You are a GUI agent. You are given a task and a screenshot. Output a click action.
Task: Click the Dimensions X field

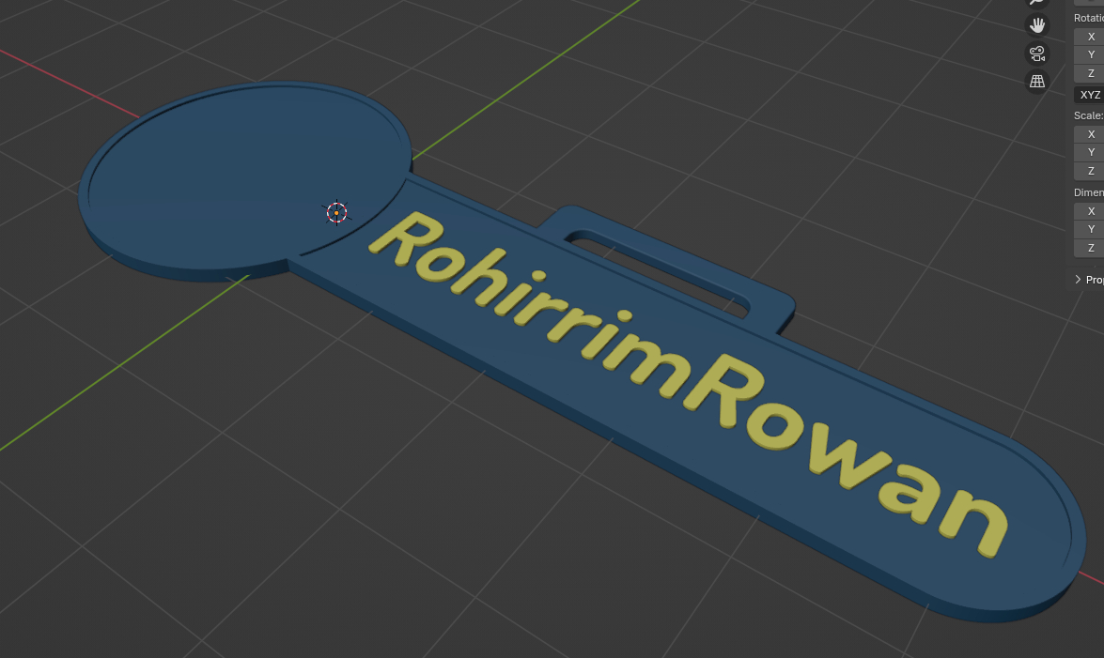click(x=1090, y=211)
